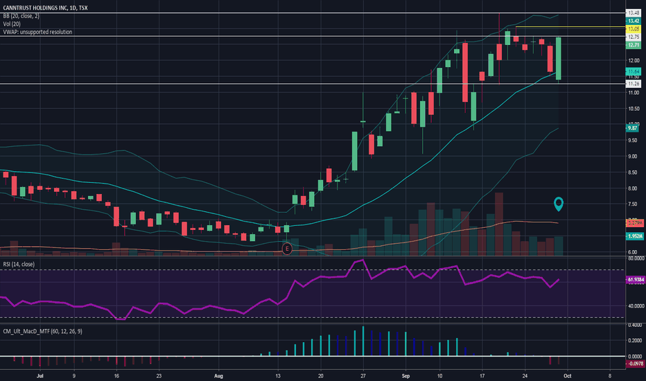
Task: Click the 9.00 price axis value
Action: point(634,157)
